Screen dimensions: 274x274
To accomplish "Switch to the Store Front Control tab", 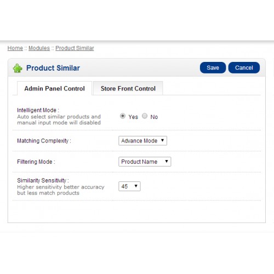I will [128, 88].
